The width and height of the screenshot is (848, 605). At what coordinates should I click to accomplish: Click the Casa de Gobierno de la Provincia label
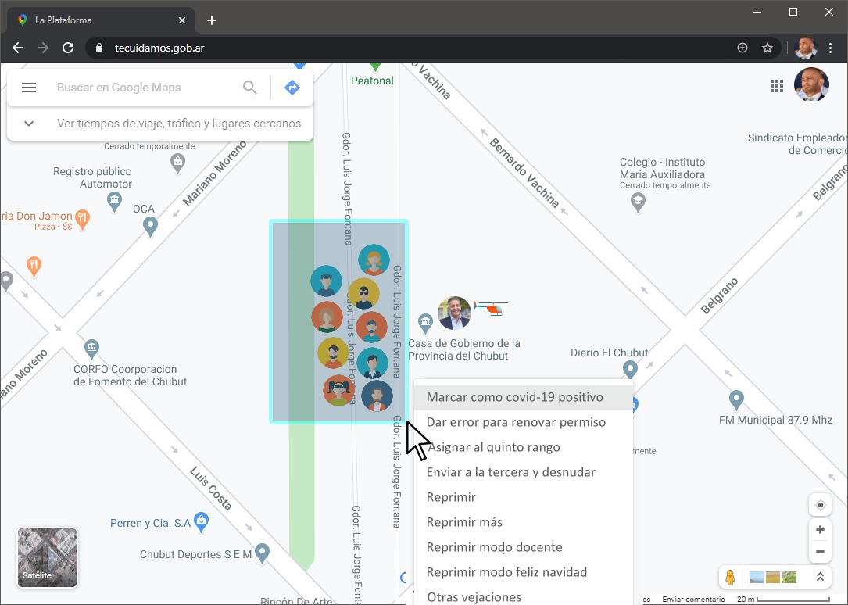click(464, 349)
